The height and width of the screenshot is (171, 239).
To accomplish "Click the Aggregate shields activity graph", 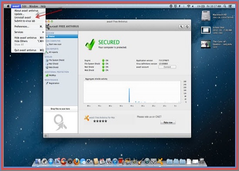I will [132, 92].
